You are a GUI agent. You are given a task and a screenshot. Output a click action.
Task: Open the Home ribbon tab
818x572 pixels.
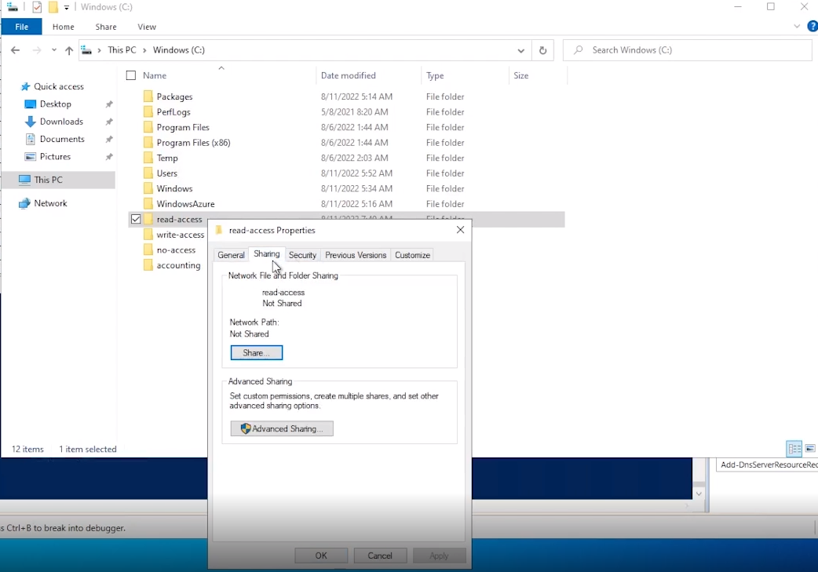pyautogui.click(x=63, y=27)
